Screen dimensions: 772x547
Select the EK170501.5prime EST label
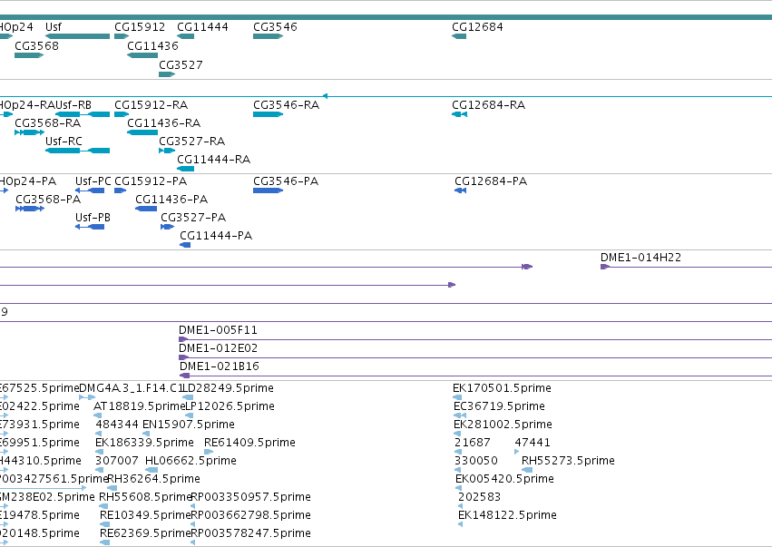tap(503, 388)
